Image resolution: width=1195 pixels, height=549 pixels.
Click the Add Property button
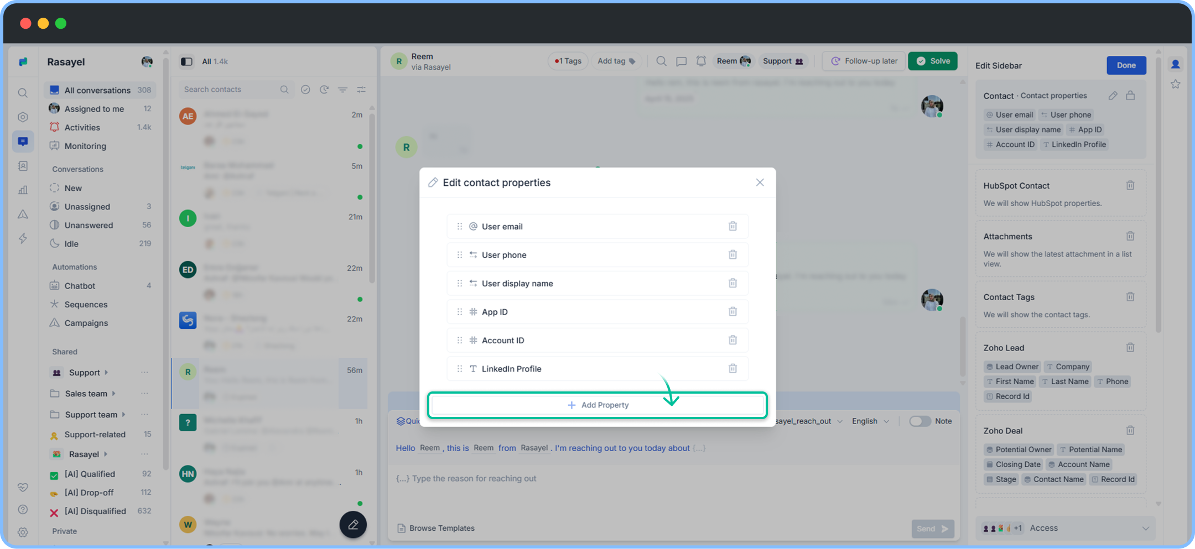coord(597,405)
